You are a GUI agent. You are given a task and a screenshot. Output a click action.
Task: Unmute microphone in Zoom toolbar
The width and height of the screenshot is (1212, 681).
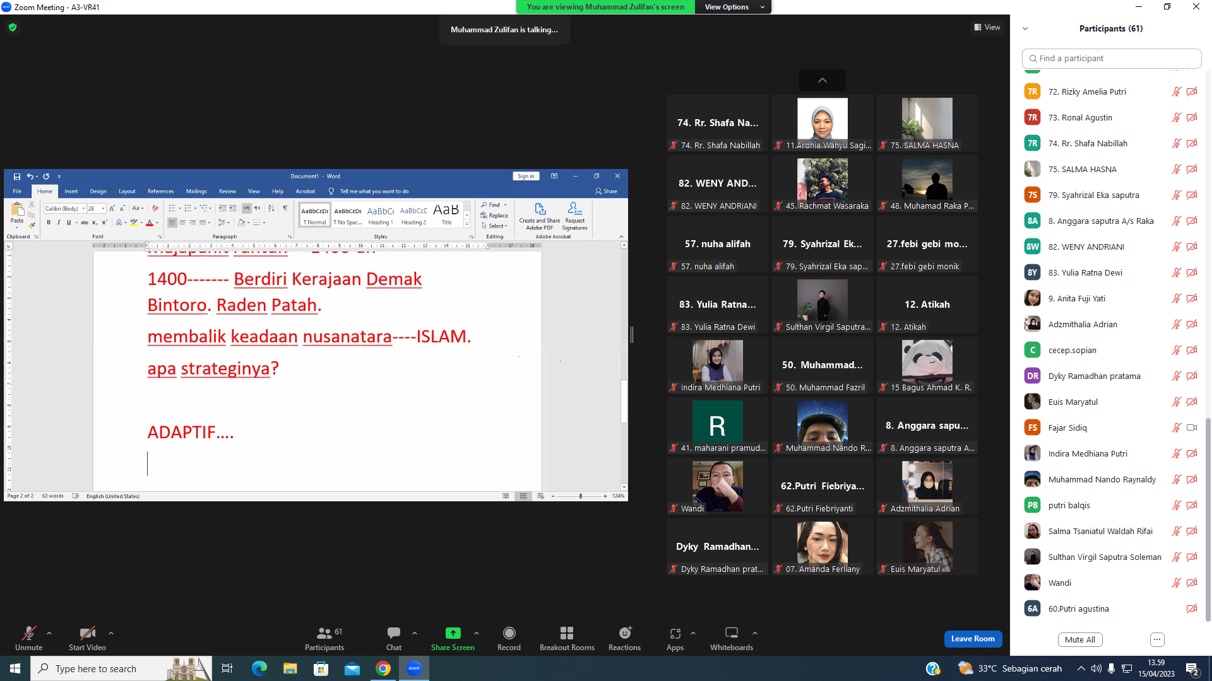(28, 638)
